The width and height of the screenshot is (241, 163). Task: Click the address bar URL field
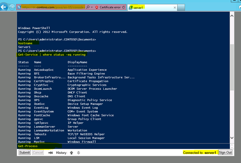[x=53, y=7]
